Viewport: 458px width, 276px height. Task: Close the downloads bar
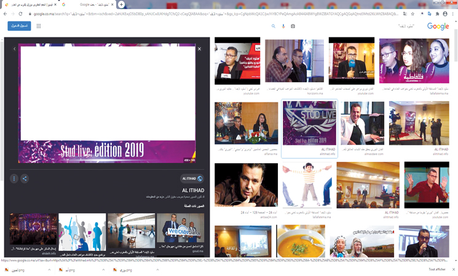[453, 269]
